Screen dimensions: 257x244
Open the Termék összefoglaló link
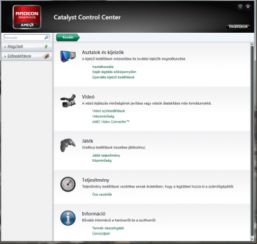[108, 228]
